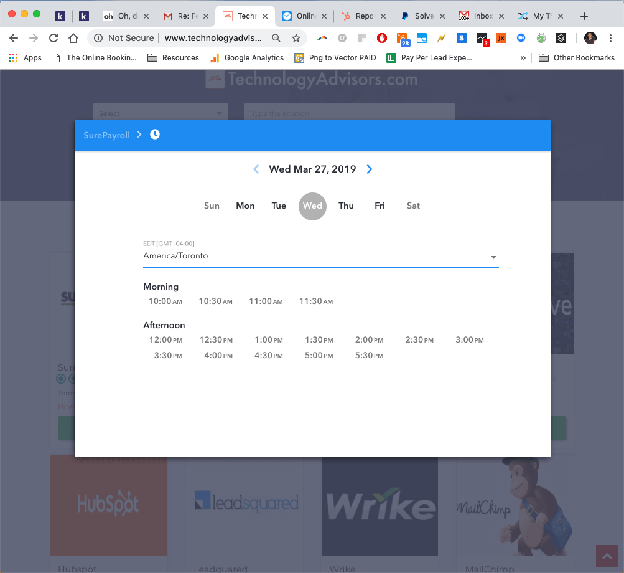Click the address bar URL

point(213,38)
